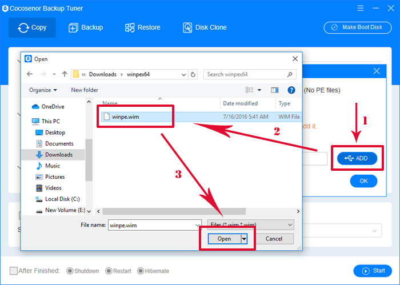Expand the address bar history dropdown

(183, 74)
